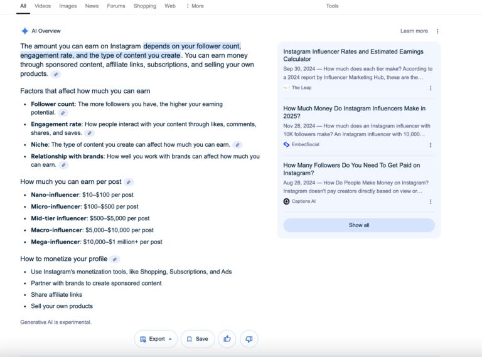
Task: Open the three-dot menu for Captions AI result
Action: coord(431,201)
